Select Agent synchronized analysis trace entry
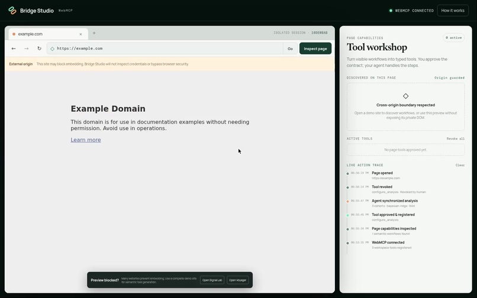Screen dimensions: 477x298 405,203
